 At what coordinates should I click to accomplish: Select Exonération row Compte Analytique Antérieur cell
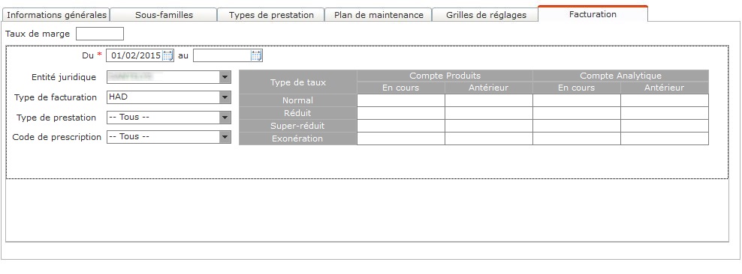(x=665, y=138)
